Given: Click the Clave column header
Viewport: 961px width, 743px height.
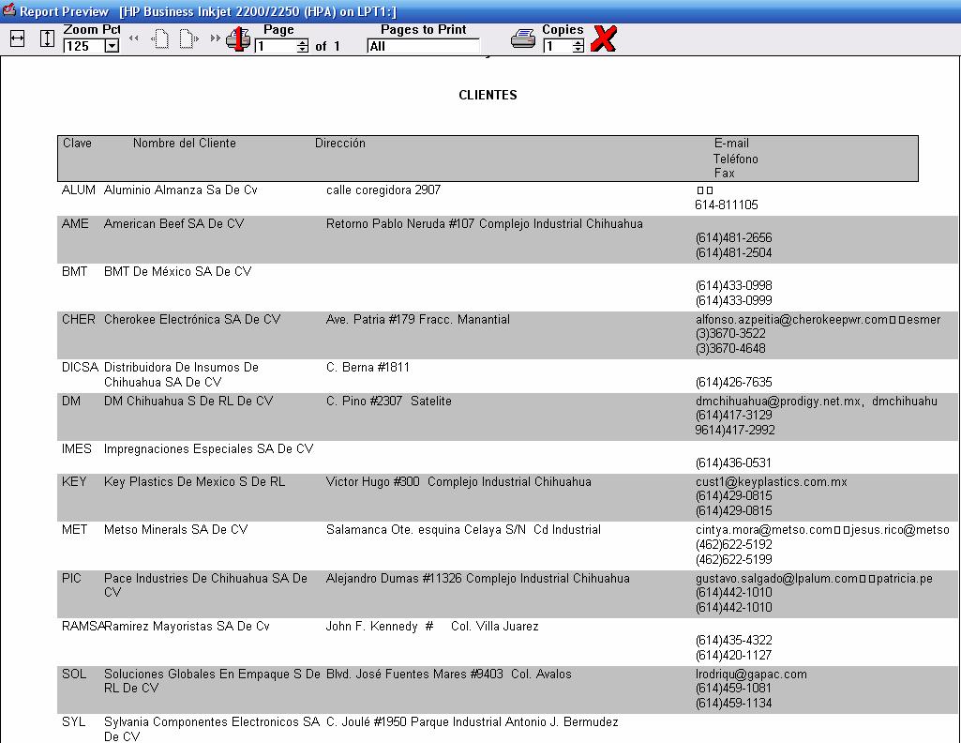Looking at the screenshot, I should tap(77, 143).
